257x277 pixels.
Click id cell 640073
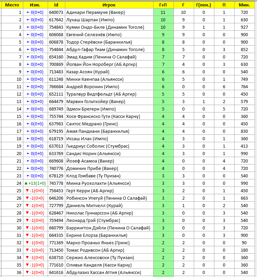coord(56,12)
